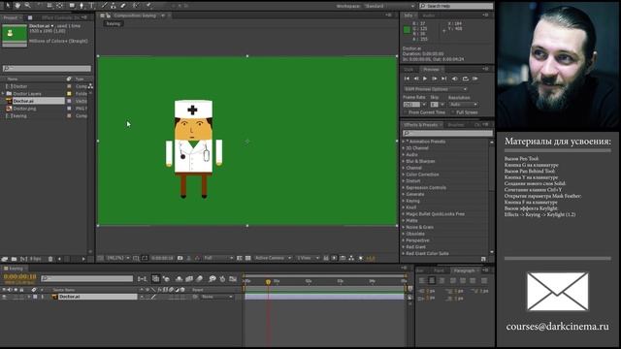Screen dimensions: 621x349
Task: Select the Horizontal Type tool
Action: [x=91, y=6]
